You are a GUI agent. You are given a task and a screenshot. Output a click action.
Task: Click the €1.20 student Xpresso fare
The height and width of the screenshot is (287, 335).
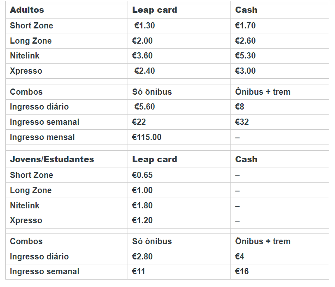[x=142, y=220]
